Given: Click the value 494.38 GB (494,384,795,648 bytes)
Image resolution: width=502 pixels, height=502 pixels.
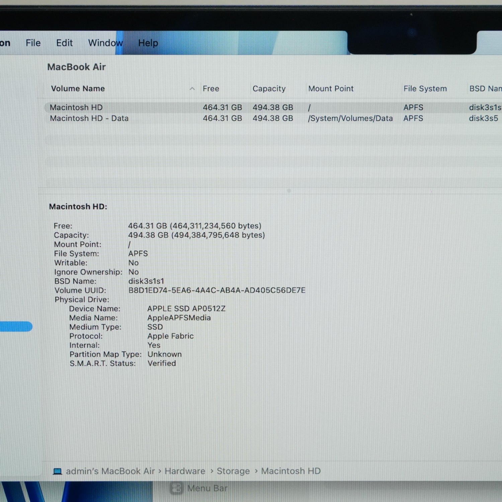Looking at the screenshot, I should pos(196,235).
